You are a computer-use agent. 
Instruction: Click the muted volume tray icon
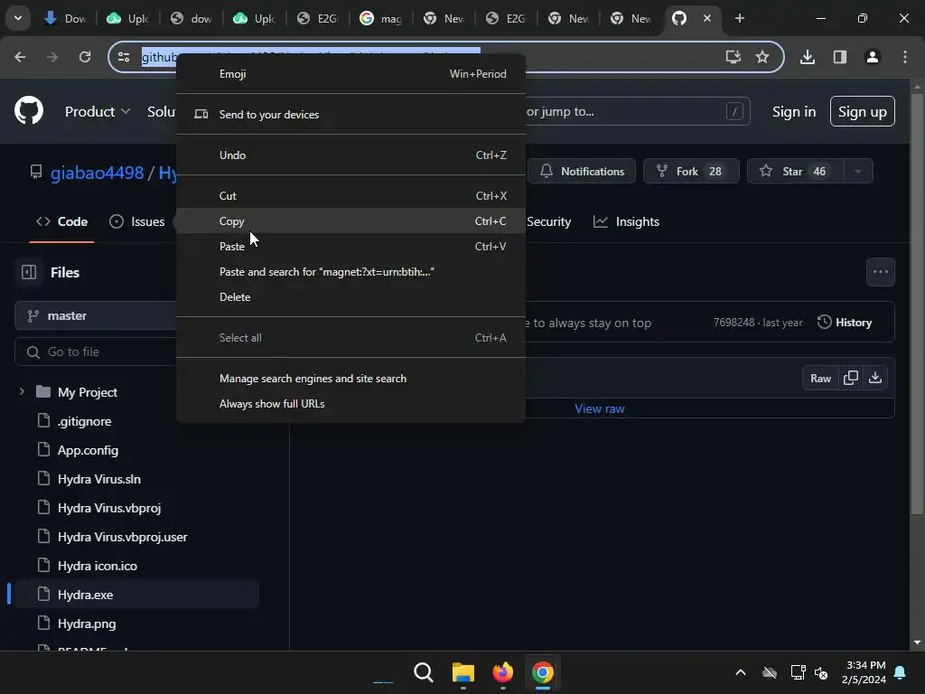[821, 672]
